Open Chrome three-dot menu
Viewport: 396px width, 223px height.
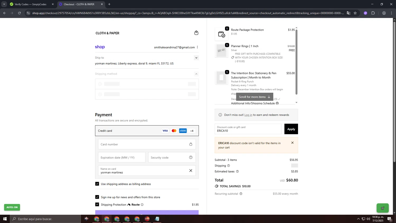392,13
